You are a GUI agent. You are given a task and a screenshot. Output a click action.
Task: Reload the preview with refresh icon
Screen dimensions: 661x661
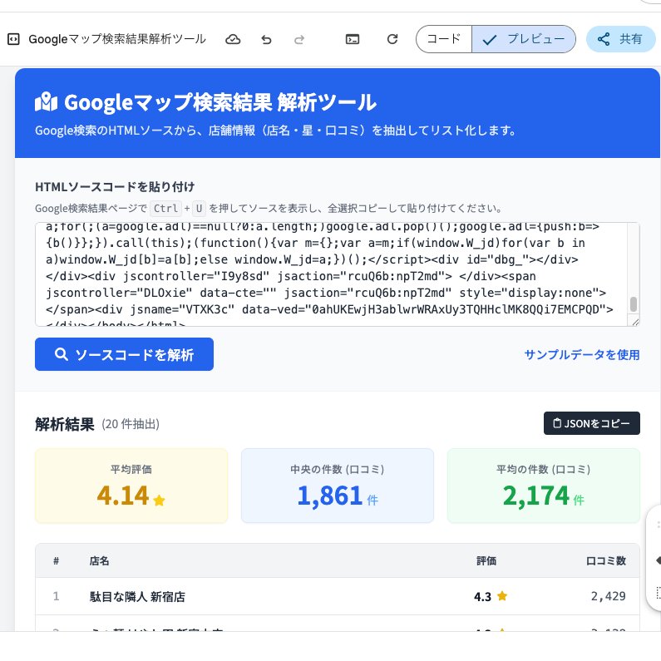pos(392,39)
